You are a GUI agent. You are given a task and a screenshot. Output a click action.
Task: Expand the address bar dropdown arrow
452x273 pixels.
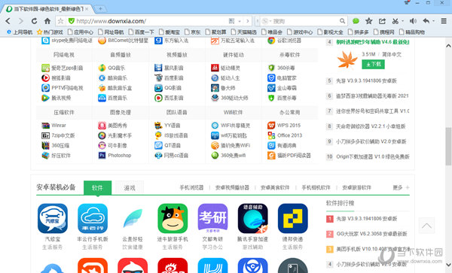coord(240,21)
